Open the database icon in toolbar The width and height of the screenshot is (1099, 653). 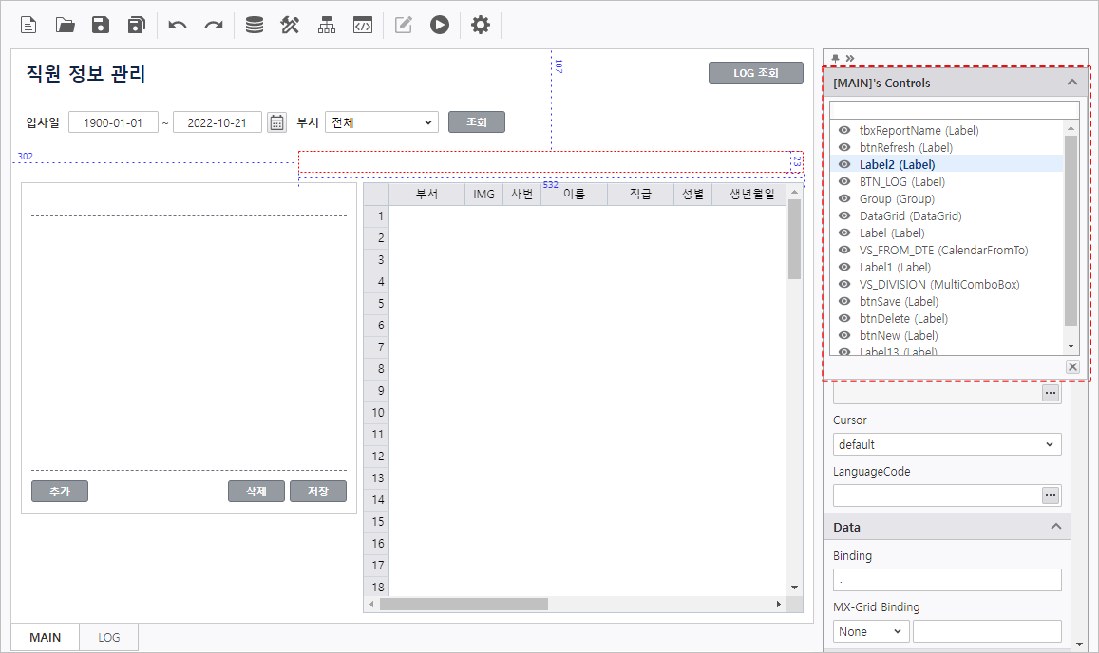(x=255, y=25)
